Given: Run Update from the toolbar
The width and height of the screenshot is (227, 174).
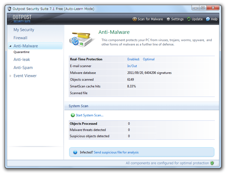Looking at the screenshot, I should point(195,19).
